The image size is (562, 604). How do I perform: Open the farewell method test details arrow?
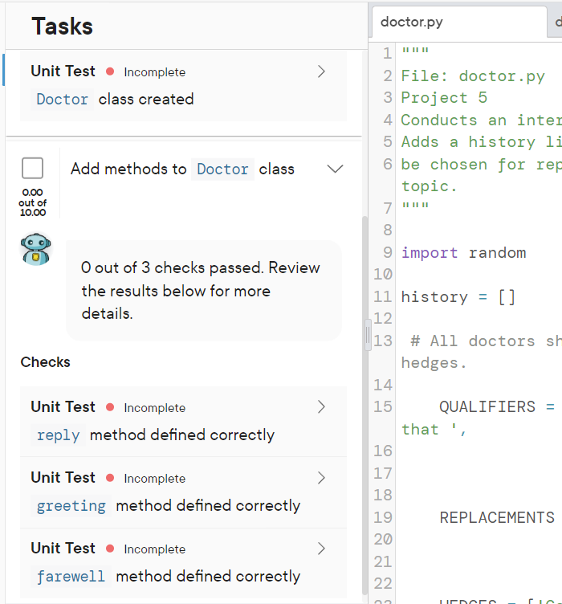click(321, 549)
